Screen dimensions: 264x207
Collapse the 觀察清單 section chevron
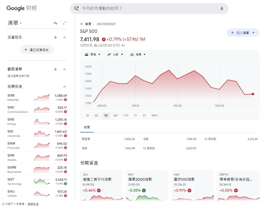(x=64, y=69)
